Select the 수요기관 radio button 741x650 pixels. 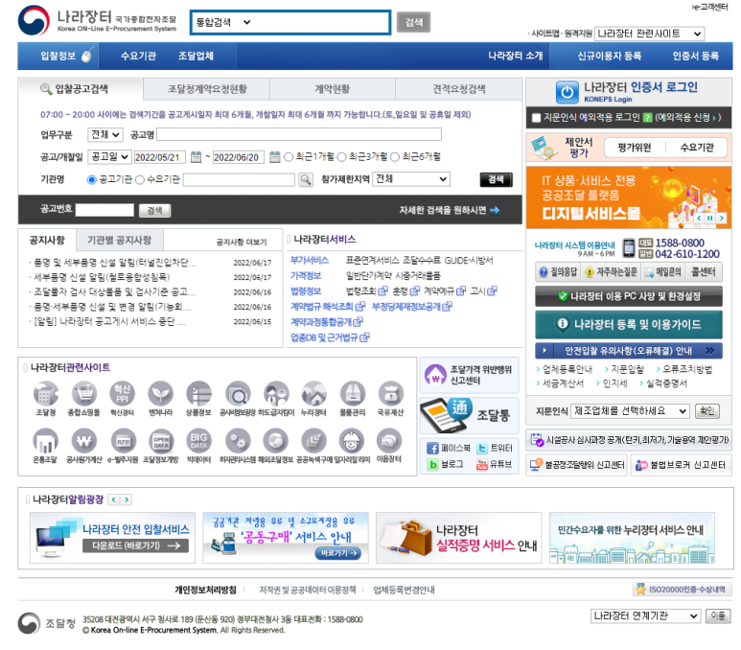140,179
